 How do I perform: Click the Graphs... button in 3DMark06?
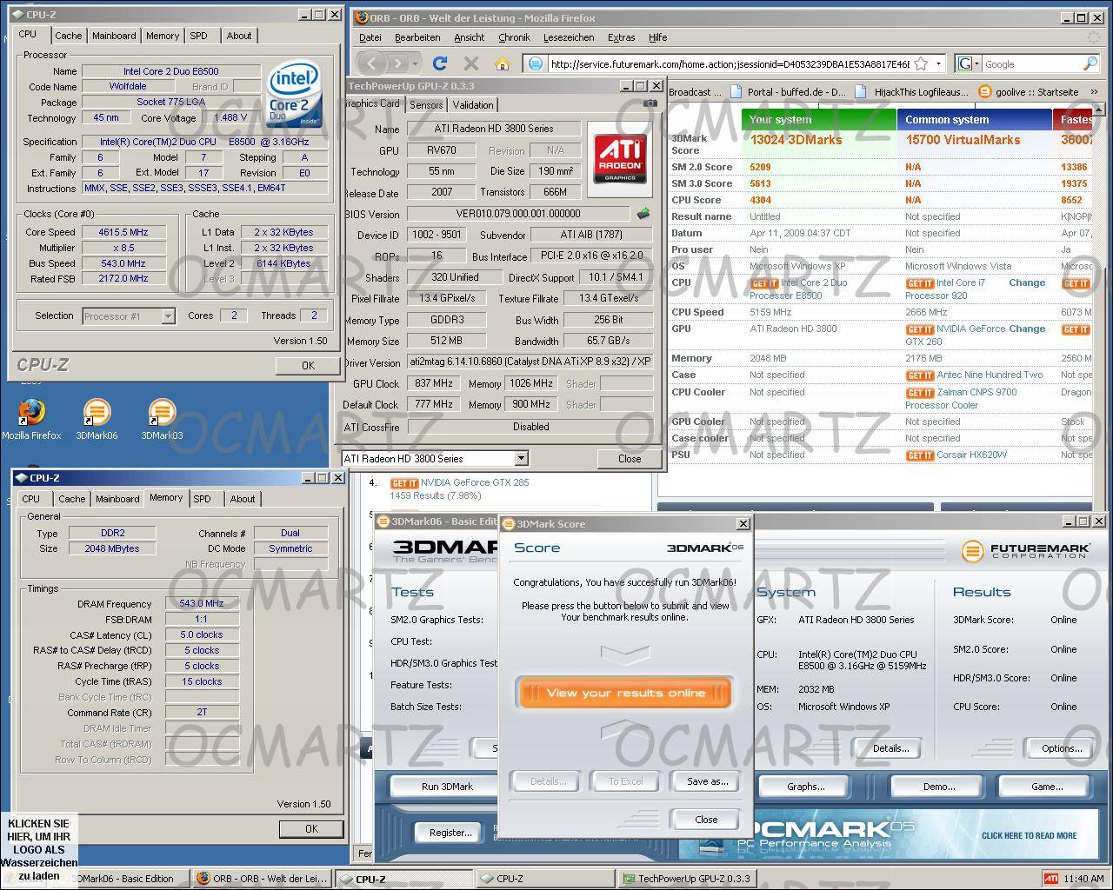[x=805, y=787]
